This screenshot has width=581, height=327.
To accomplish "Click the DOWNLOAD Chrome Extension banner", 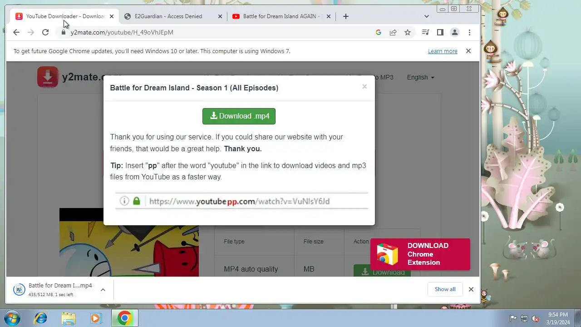I will pos(420,254).
